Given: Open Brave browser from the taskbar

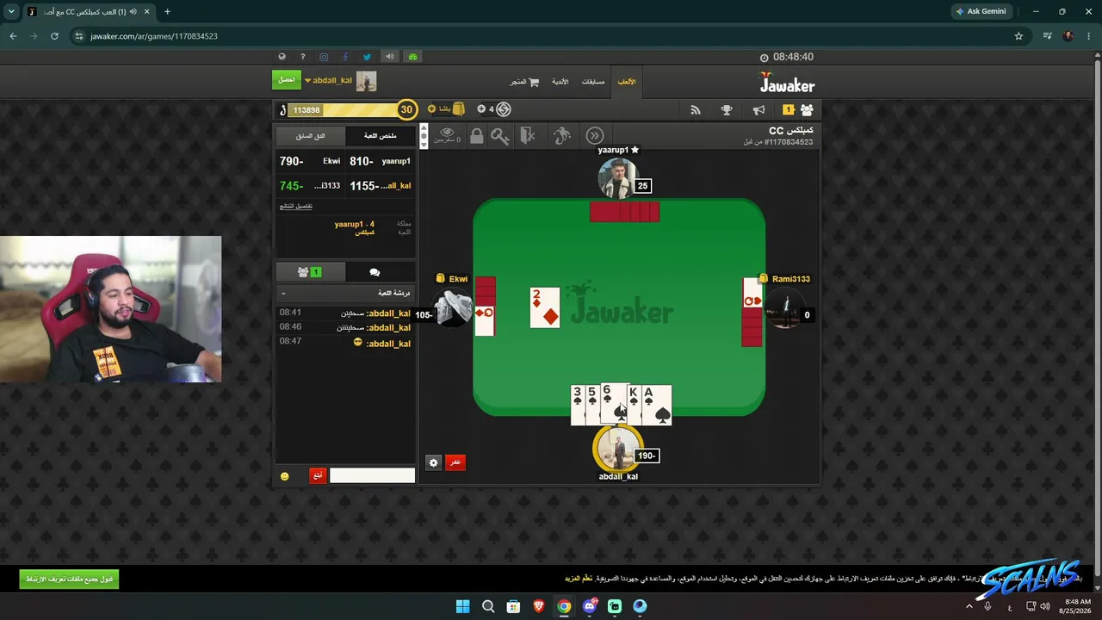Looking at the screenshot, I should pyautogui.click(x=539, y=606).
